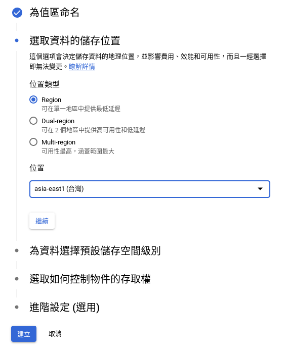The height and width of the screenshot is (352, 287).
Task: Click the 繼續 button
Action: tap(42, 221)
